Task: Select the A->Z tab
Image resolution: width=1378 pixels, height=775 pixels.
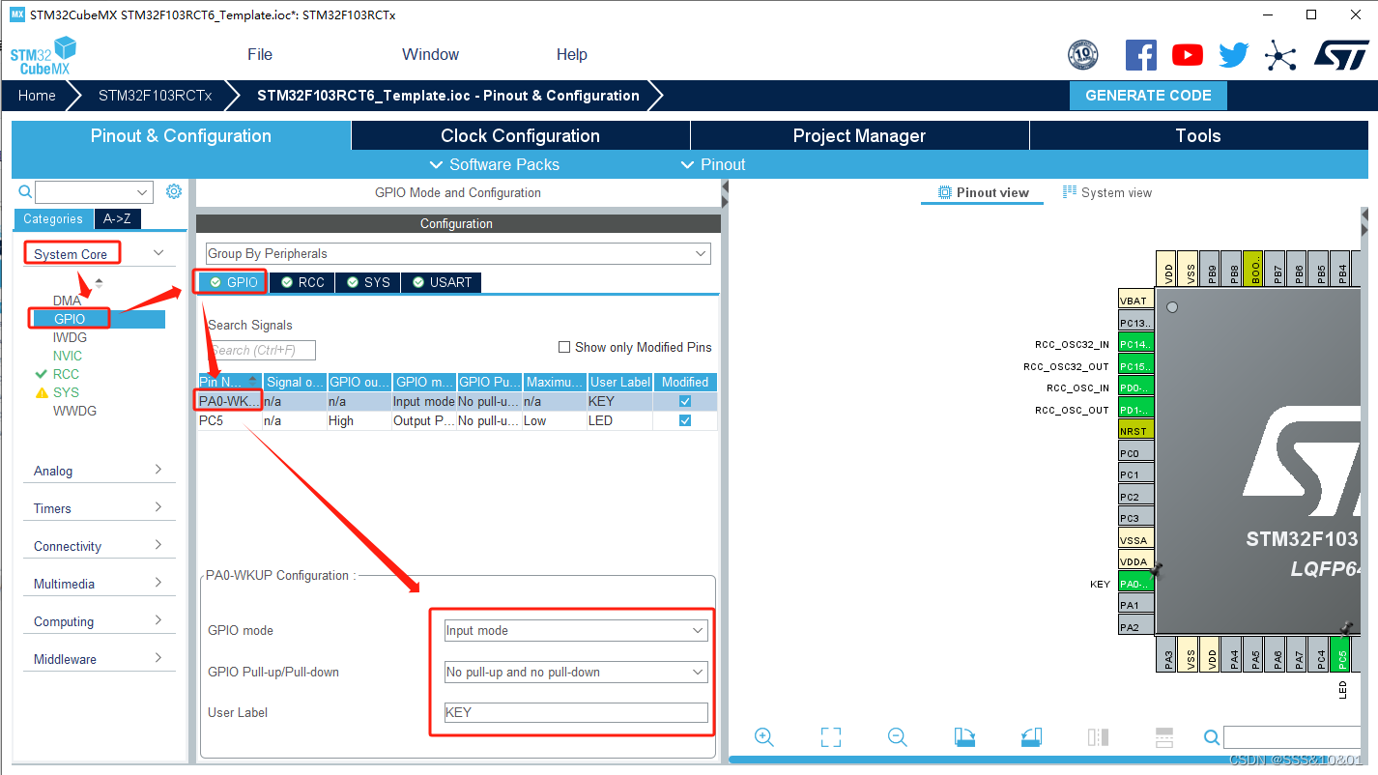Action: pos(117,219)
